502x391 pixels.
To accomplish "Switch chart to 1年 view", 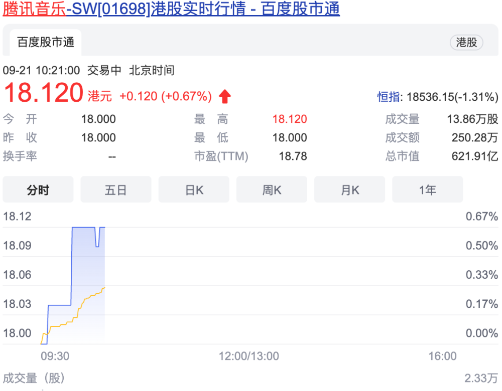I will click(x=427, y=189).
